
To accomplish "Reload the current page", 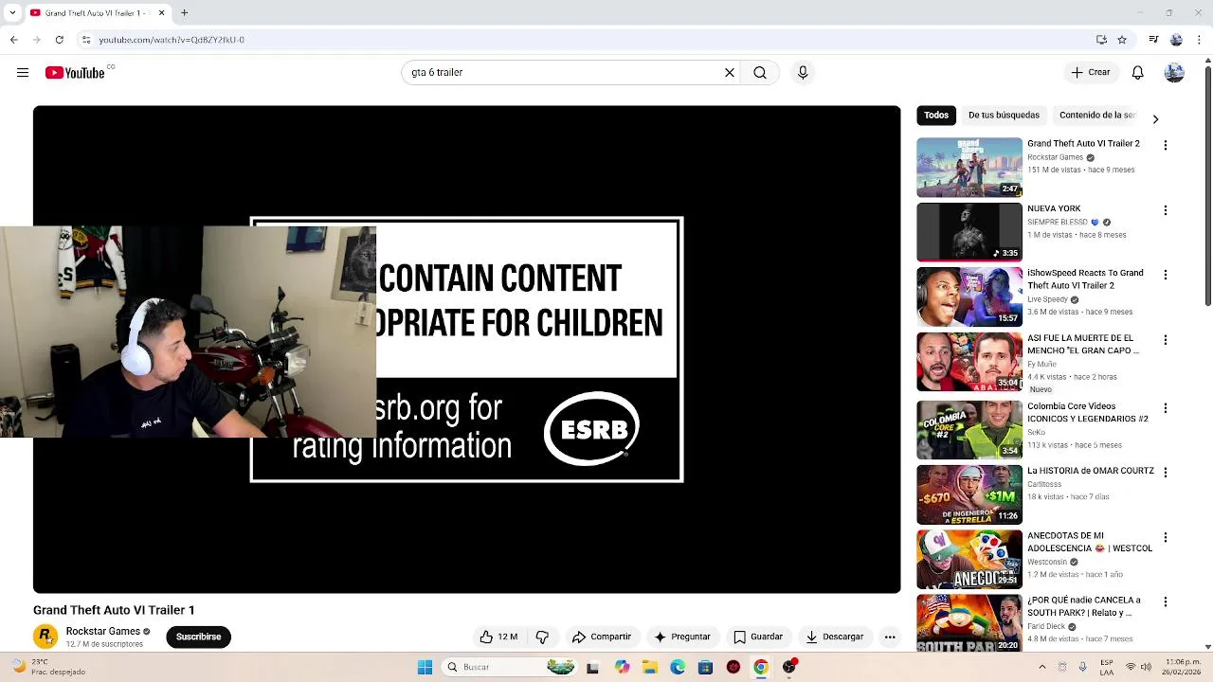I will click(x=60, y=40).
